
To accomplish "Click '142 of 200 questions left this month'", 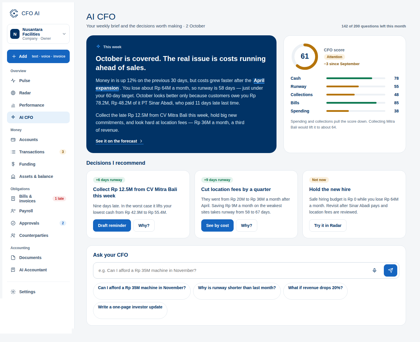I will [374, 26].
